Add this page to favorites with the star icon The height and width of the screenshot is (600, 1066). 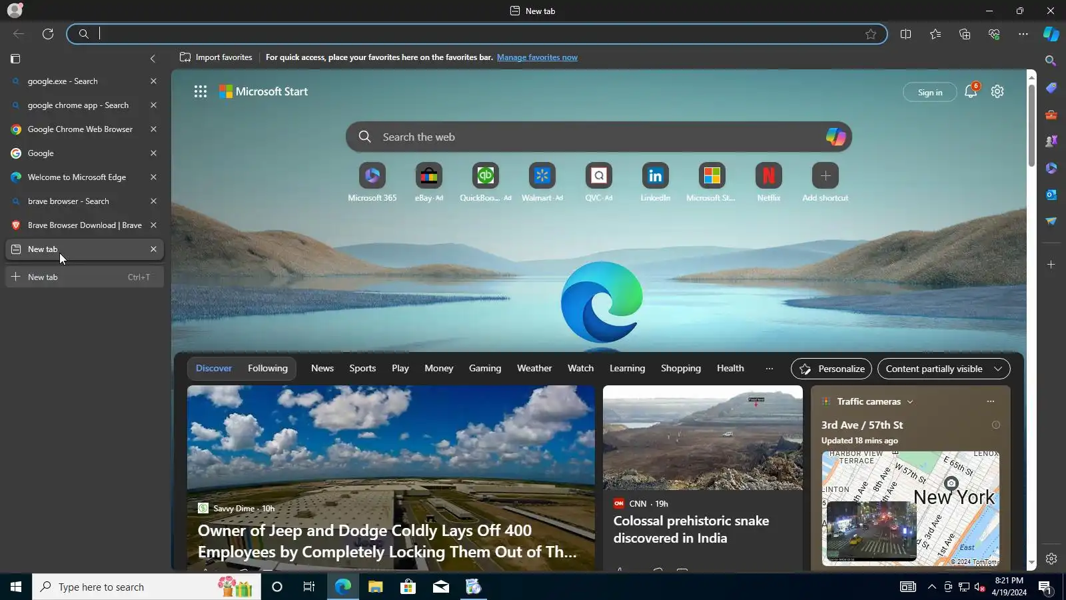click(871, 34)
